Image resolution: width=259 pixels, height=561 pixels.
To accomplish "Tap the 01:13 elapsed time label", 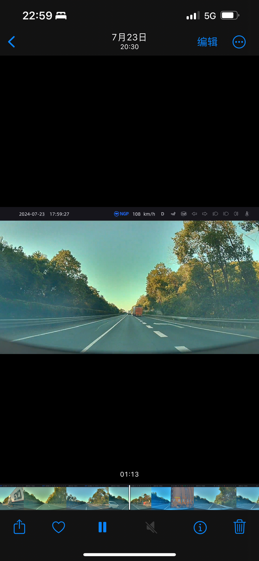I will [x=129, y=474].
